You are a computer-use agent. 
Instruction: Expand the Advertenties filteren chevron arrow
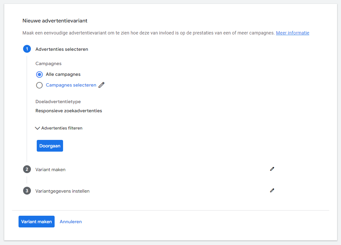[37, 128]
